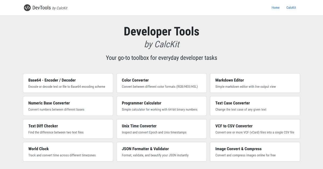Open the Programmer Calculator tool
Screen dimensions: 323x169
pyautogui.click(x=161, y=106)
